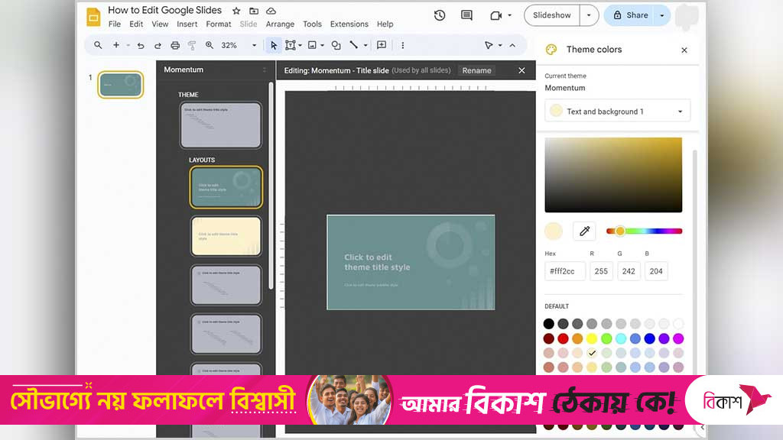Star the presentation title
783x440 pixels.
click(236, 11)
